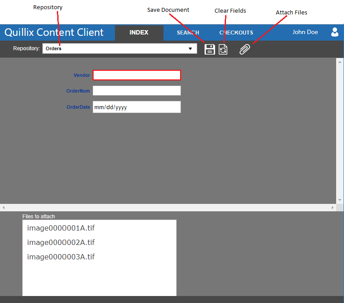Choose image0000003A.tif in the file list
Image resolution: width=344 pixels, height=303 pixels.
[61, 257]
